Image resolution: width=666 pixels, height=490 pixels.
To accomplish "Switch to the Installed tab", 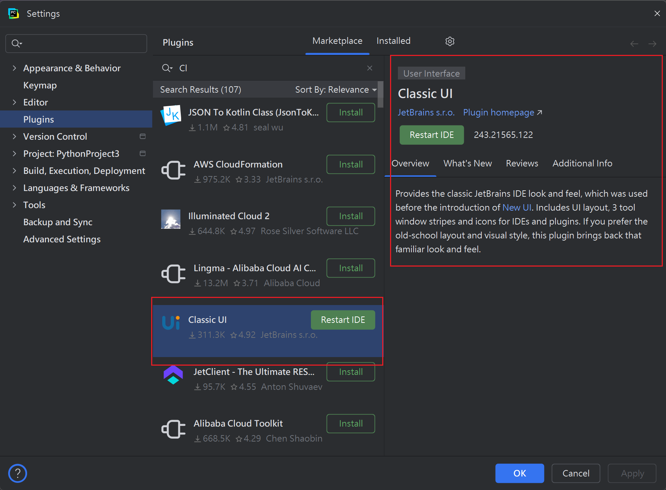I will tap(394, 41).
